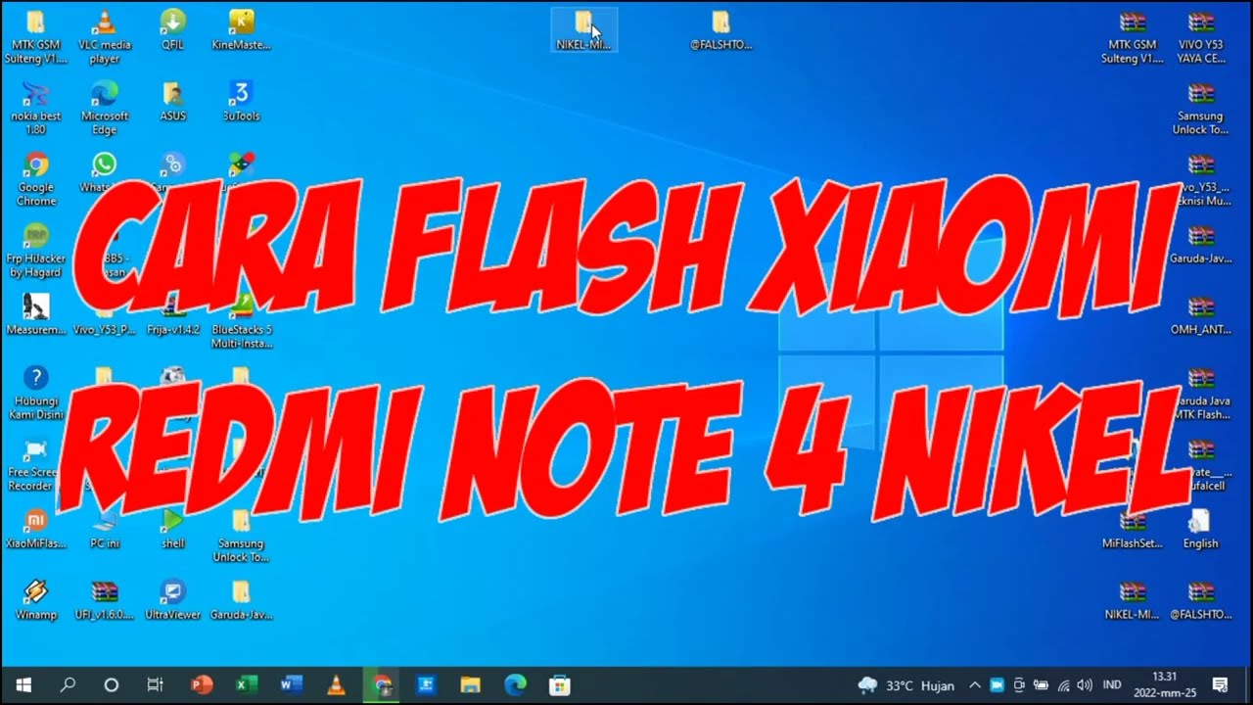The width and height of the screenshot is (1253, 705).
Task: Open Frp HiJacker by Hagard
Action: (36, 252)
